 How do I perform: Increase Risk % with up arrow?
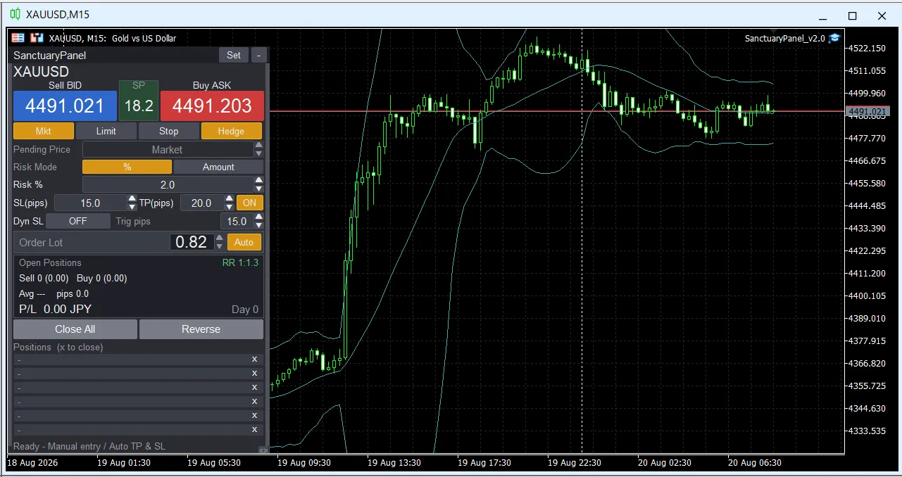click(258, 181)
